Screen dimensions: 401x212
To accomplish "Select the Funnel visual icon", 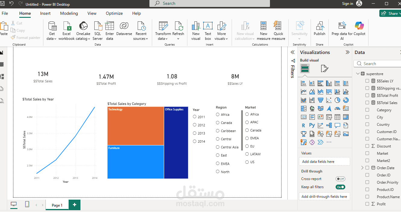I will pyautogui.click(x=321, y=100).
